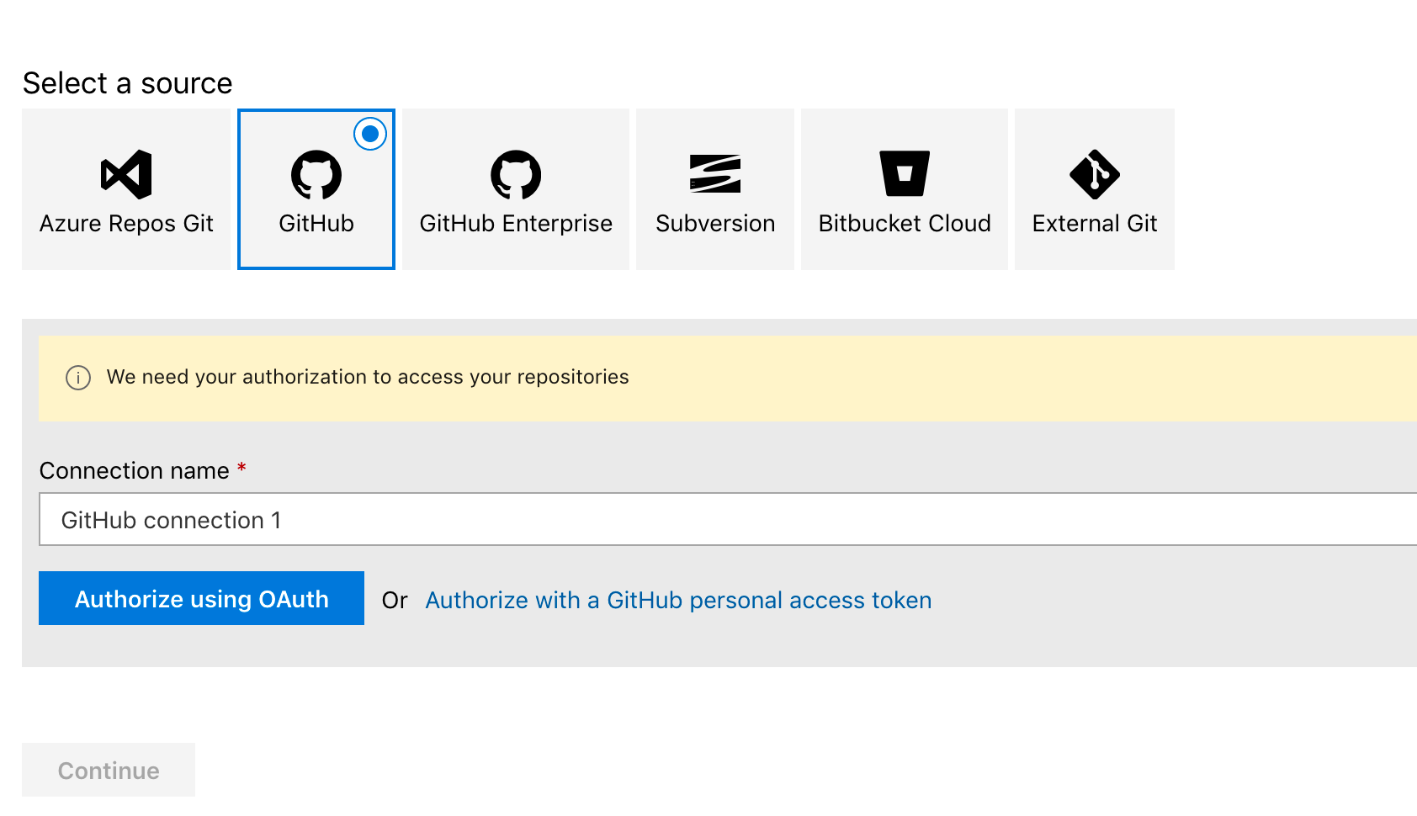The width and height of the screenshot is (1417, 816).
Task: Click the Subversion label
Action: coord(715,223)
